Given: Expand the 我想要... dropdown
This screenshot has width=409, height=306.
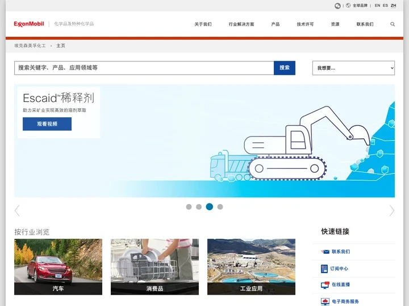Looking at the screenshot, I should pos(353,68).
